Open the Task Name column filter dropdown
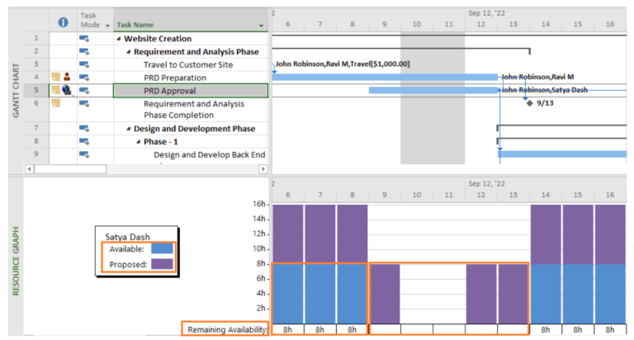Screen dimensions: 634x340 point(262,26)
